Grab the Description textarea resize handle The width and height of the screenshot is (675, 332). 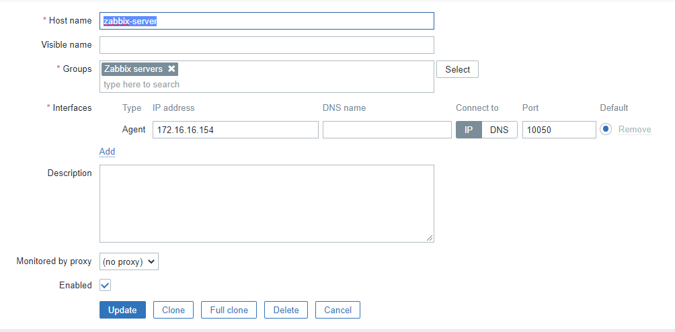tap(430, 238)
